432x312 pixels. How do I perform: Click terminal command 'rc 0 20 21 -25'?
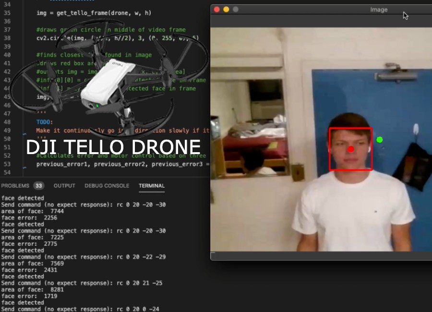(x=139, y=283)
